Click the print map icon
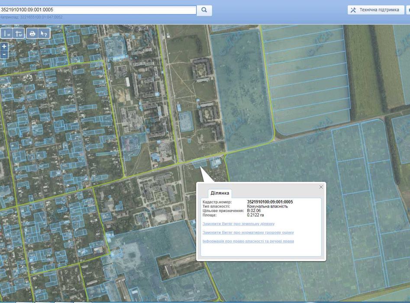This screenshot has width=410, height=303. [32, 34]
